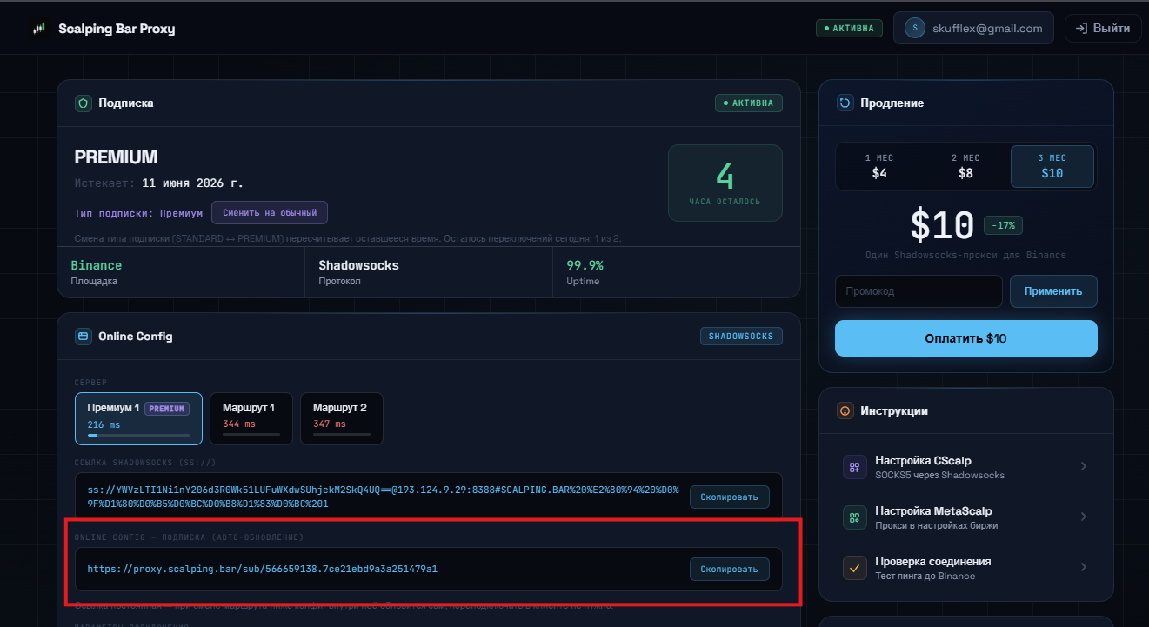This screenshot has width=1149, height=627.
Task: Select the 1 МЕС $4 plan
Action: point(879,166)
